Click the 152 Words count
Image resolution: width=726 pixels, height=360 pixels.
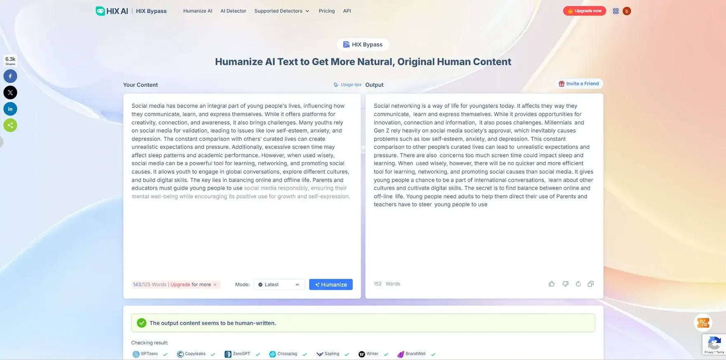387,284
